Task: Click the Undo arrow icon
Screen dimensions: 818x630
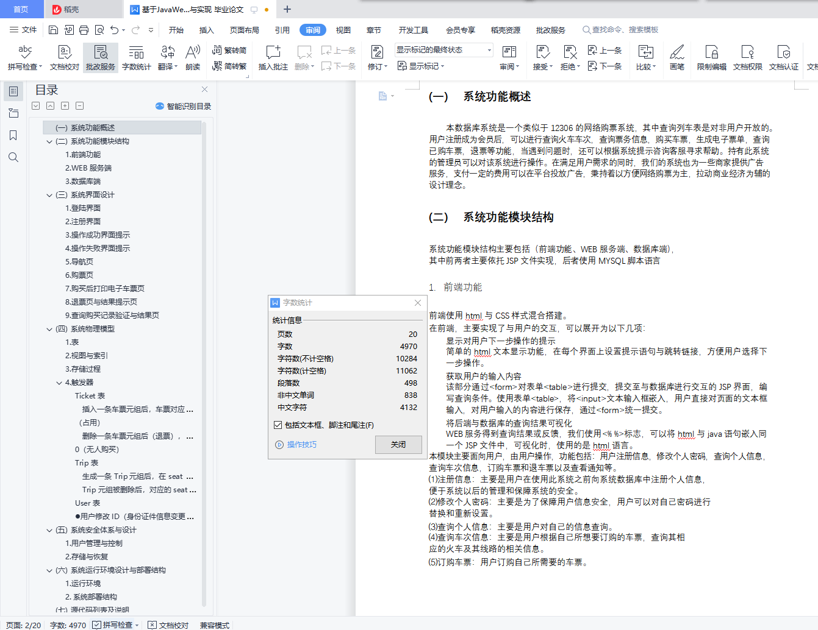Action: (x=114, y=30)
